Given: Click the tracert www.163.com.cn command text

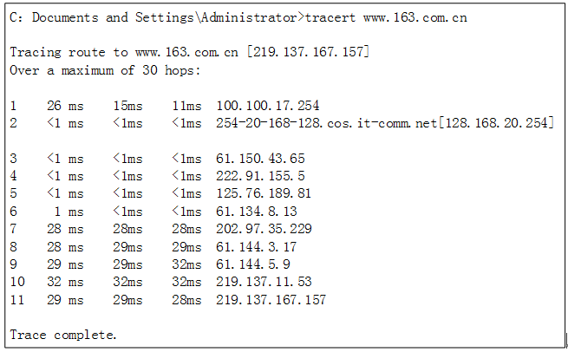Looking at the screenshot, I should click(x=386, y=17).
